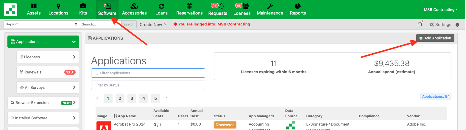Go to page 2

[120, 98]
